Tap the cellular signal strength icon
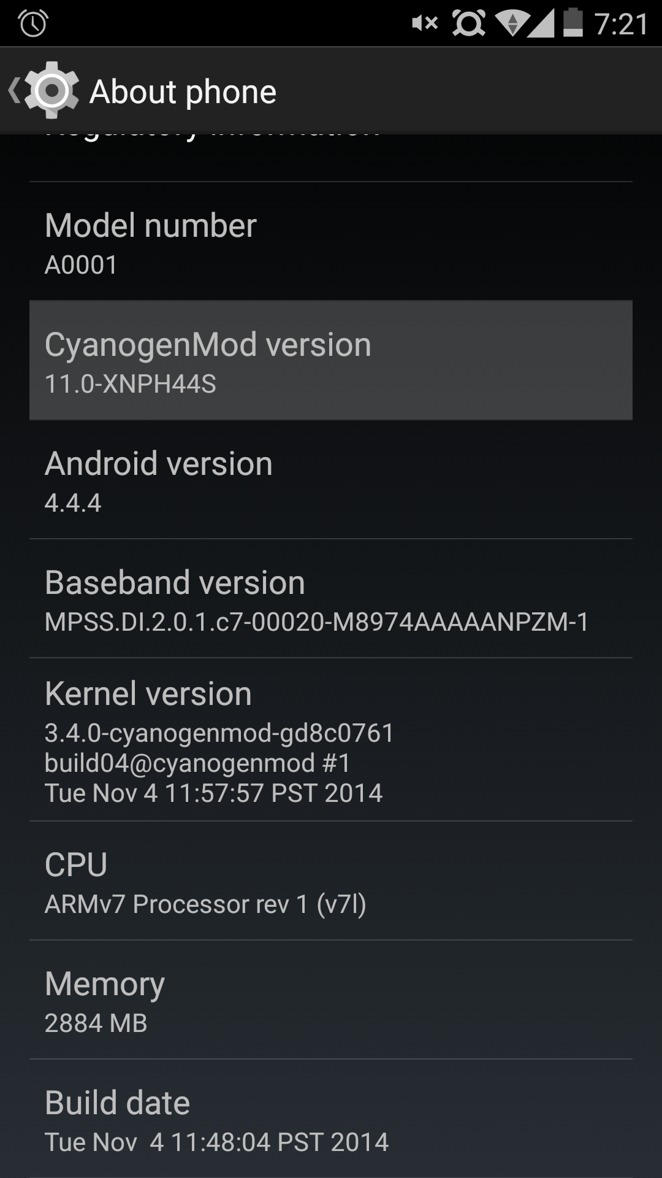The image size is (662, 1178). (541, 23)
